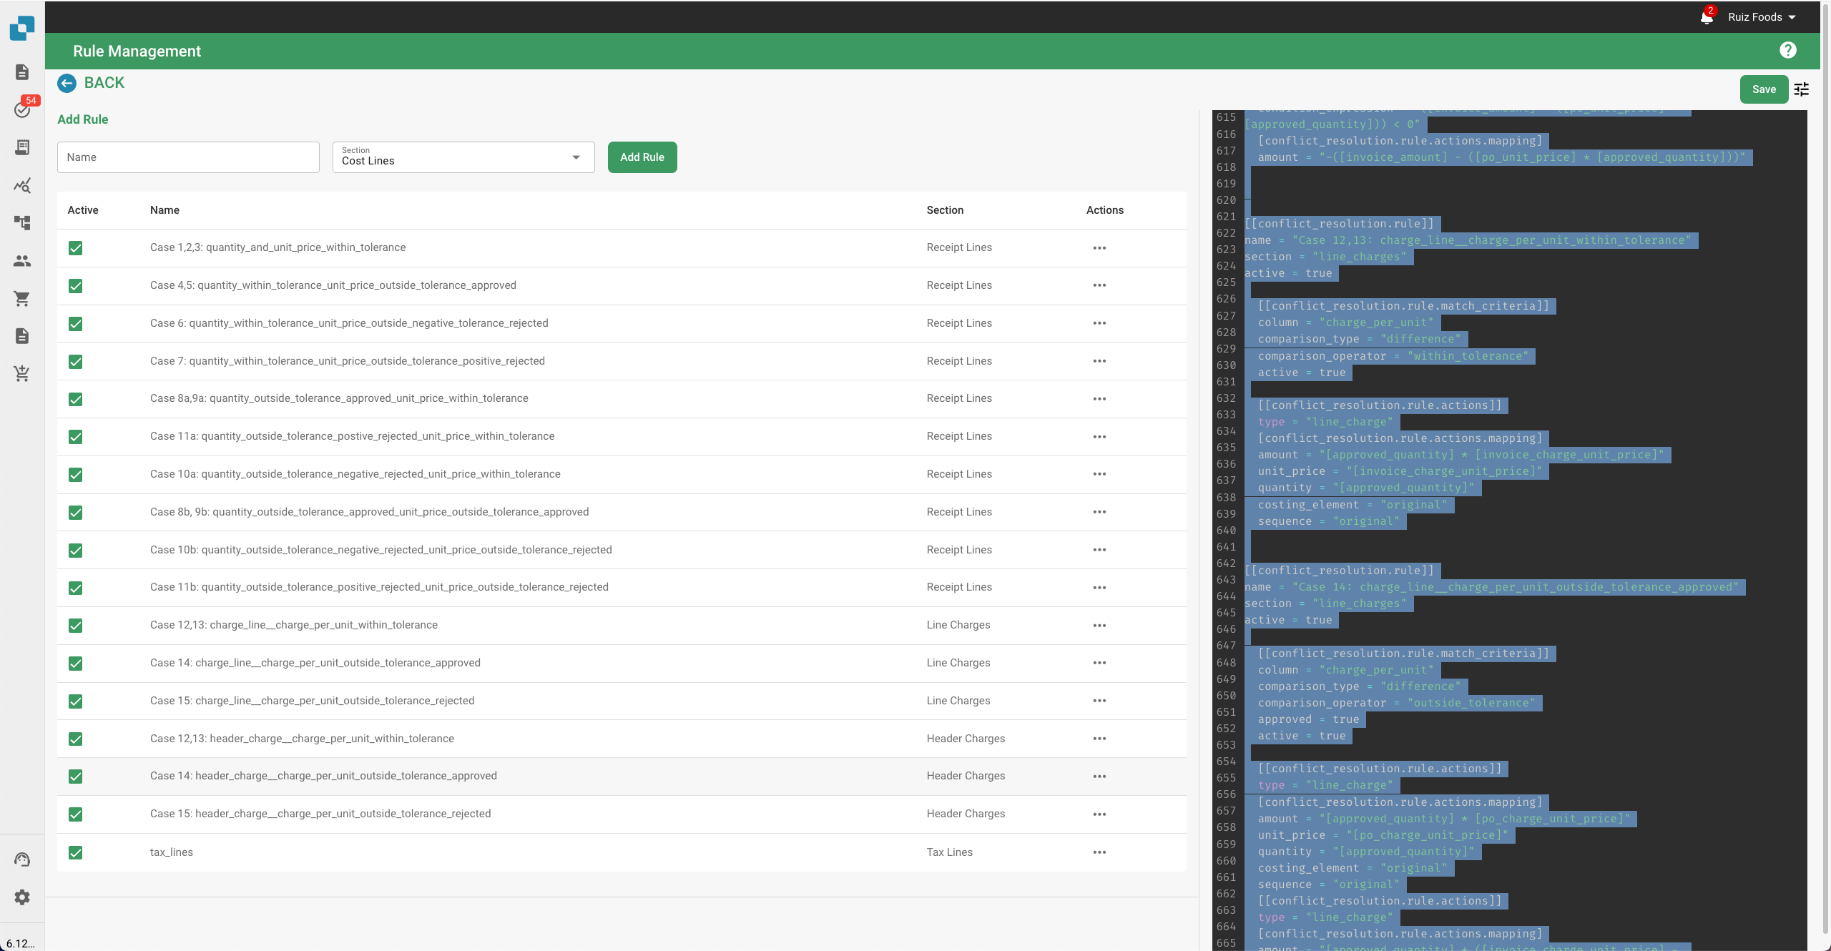
Task: Uncheck the Case 7 rule active checkbox
Action: point(75,361)
